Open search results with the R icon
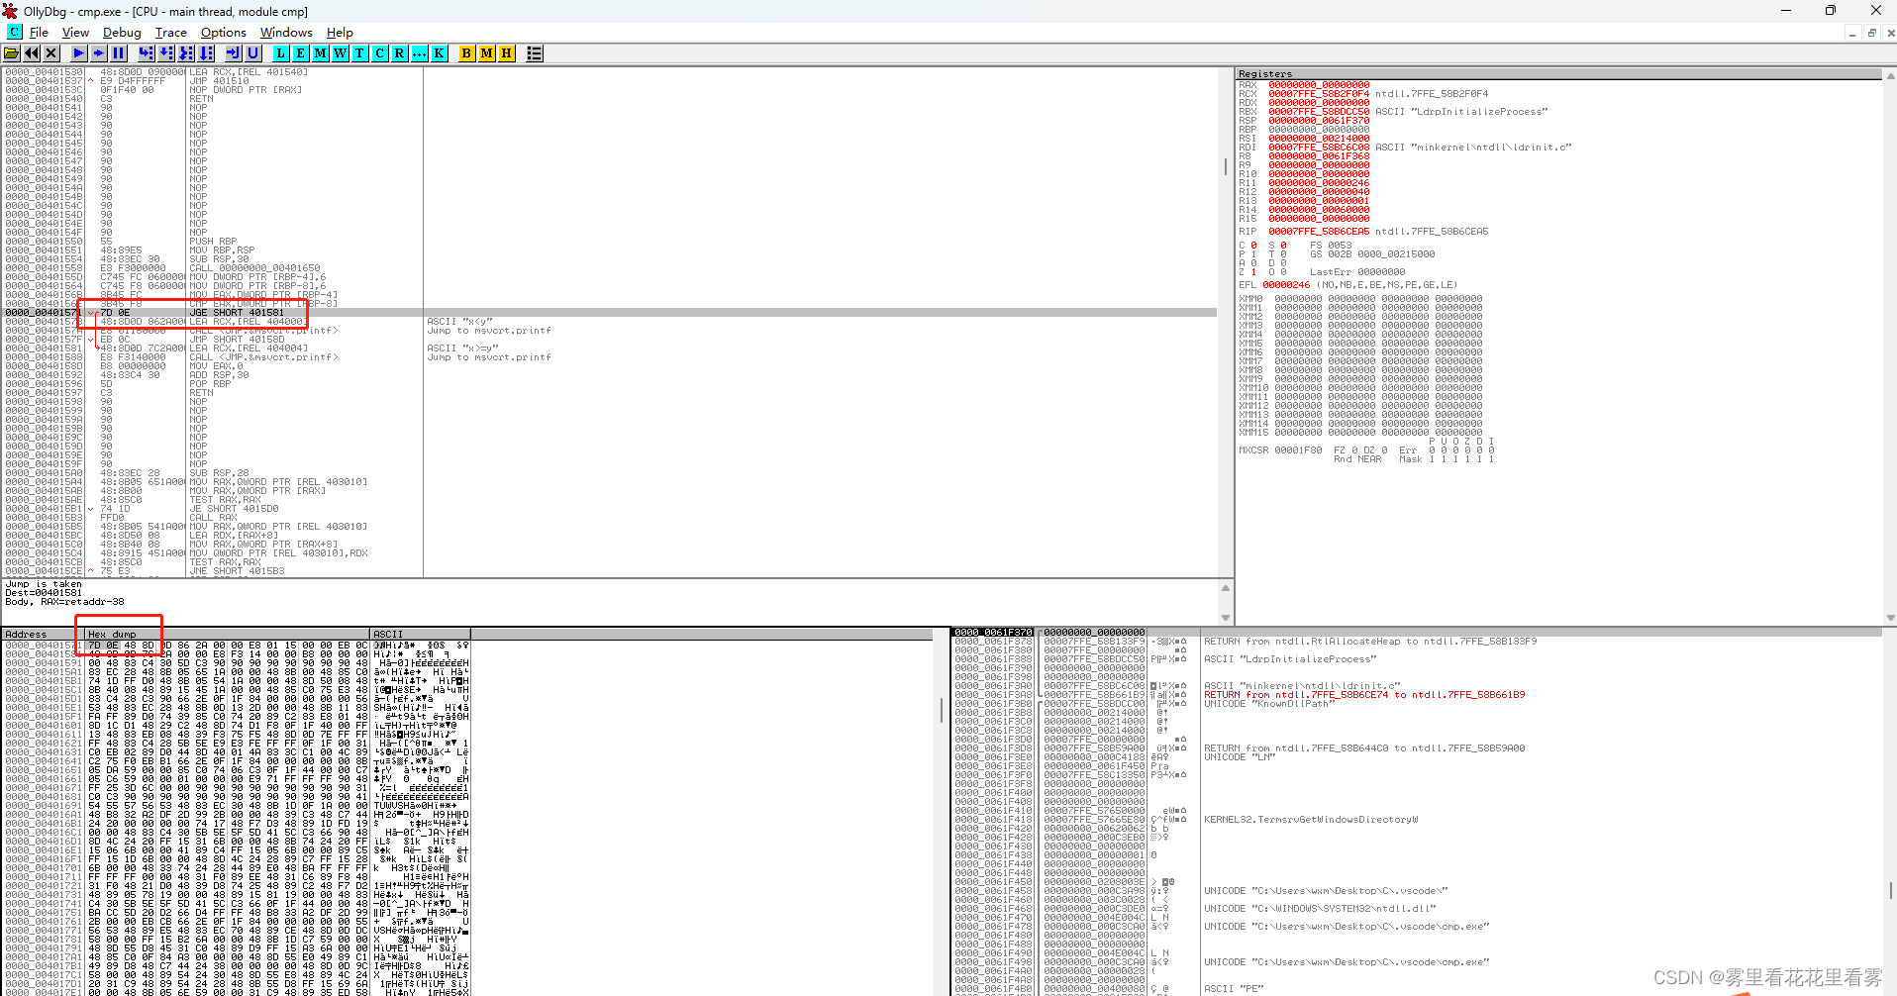Screen dimensions: 1897x996 point(400,53)
